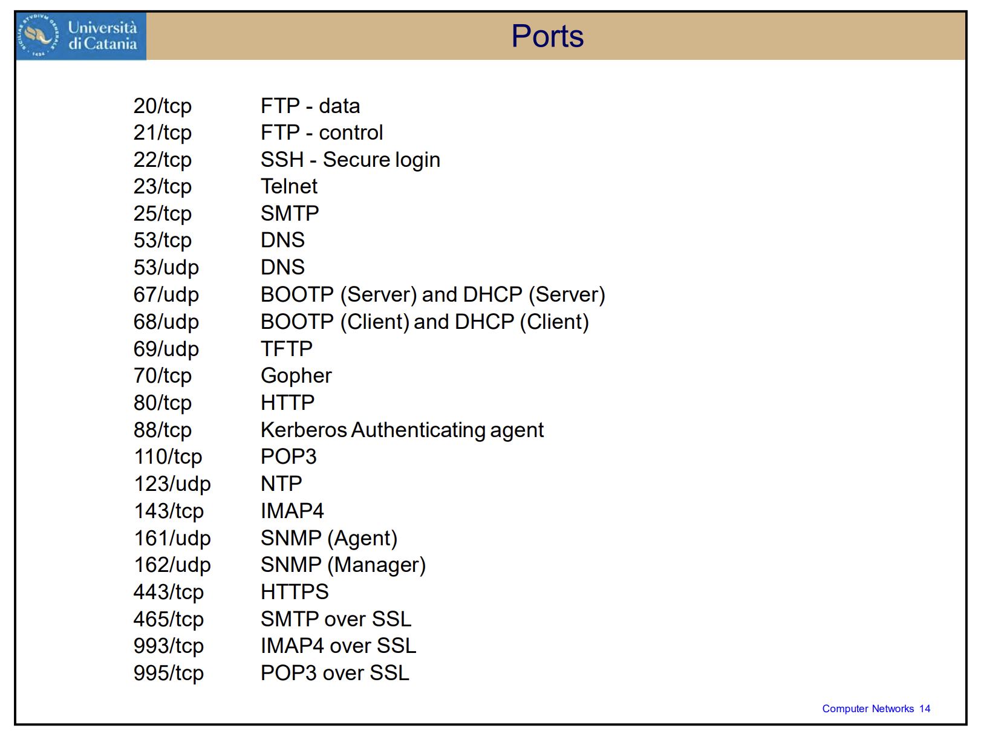Click the Ports slide title

[547, 36]
